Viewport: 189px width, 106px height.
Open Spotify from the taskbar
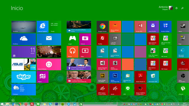click(x=63, y=104)
